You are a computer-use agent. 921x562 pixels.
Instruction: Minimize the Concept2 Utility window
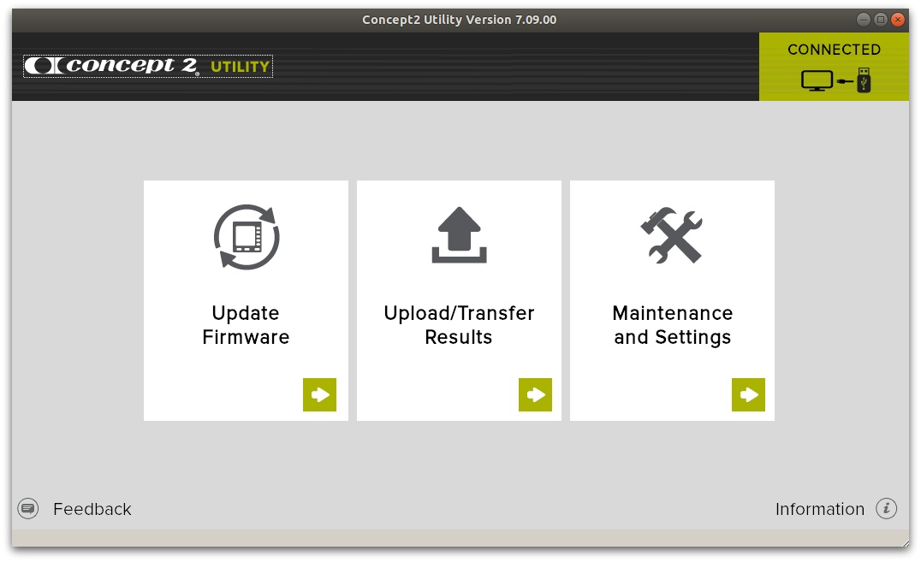864,20
